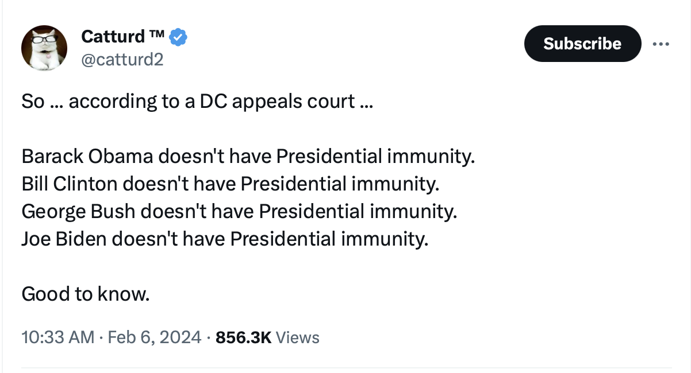Click the Subscribe button
The width and height of the screenshot is (691, 373).
(x=582, y=44)
